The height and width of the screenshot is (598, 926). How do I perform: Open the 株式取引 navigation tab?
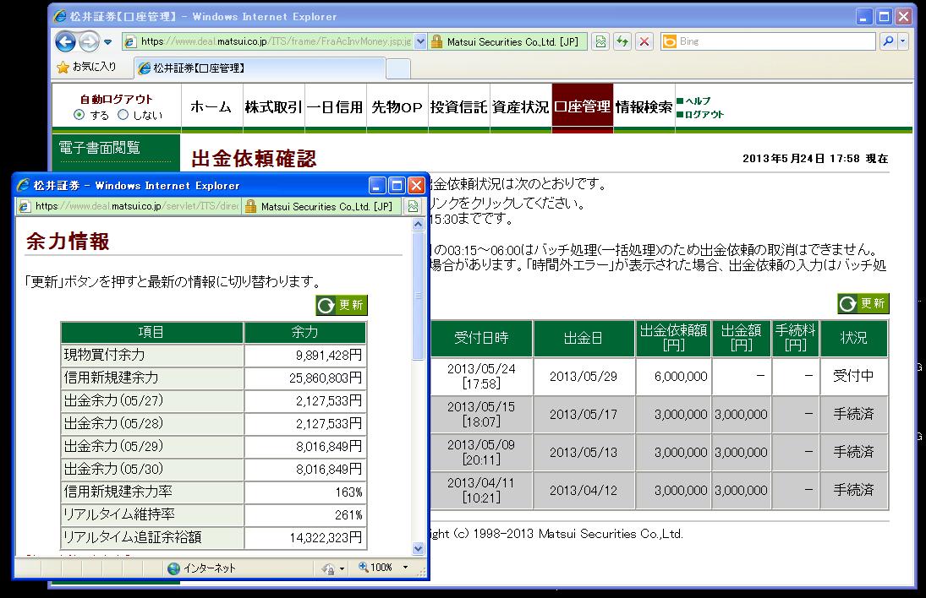coord(272,107)
